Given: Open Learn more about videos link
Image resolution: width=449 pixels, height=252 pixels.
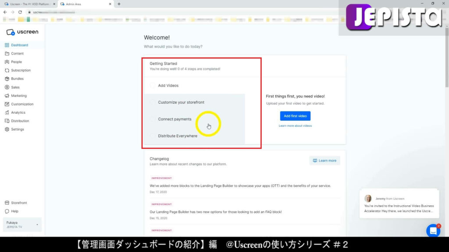Looking at the screenshot, I should tap(295, 126).
